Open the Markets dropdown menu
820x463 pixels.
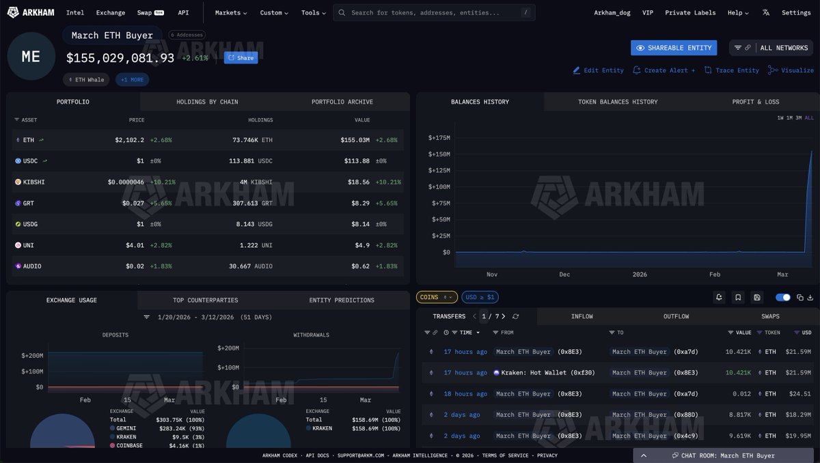231,12
